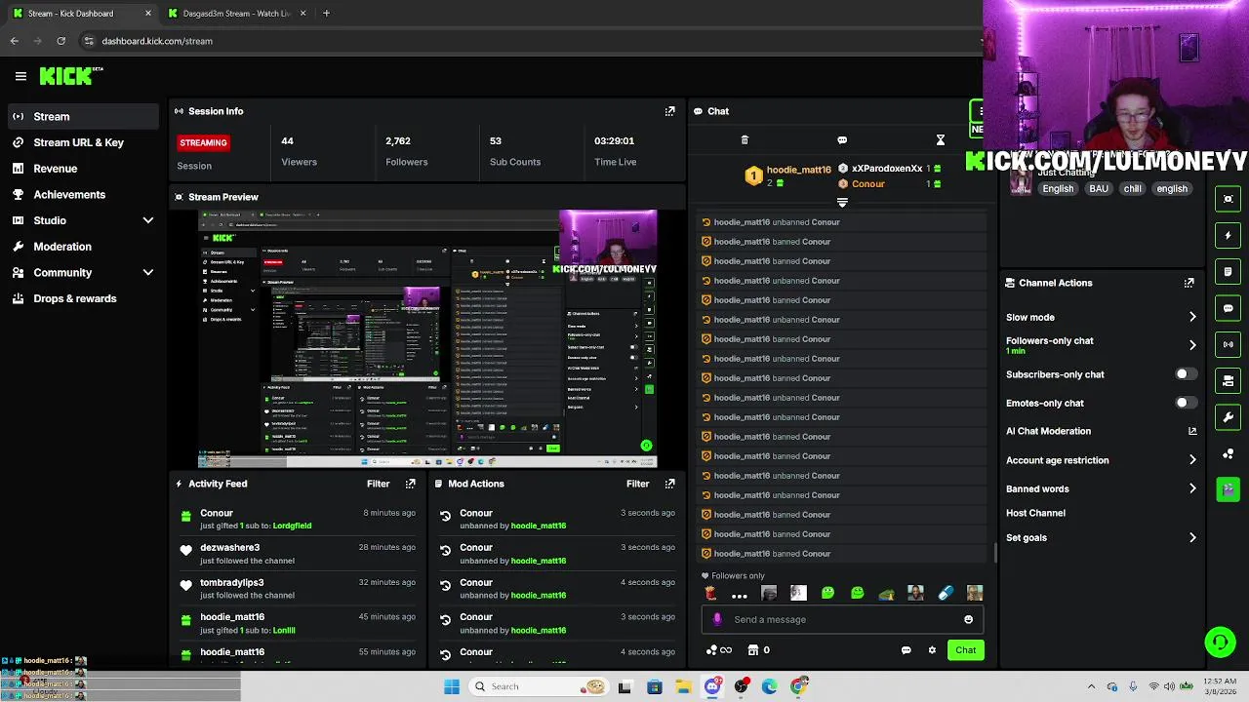Click the Windows Start button
This screenshot has height=702, width=1249.
click(452, 686)
